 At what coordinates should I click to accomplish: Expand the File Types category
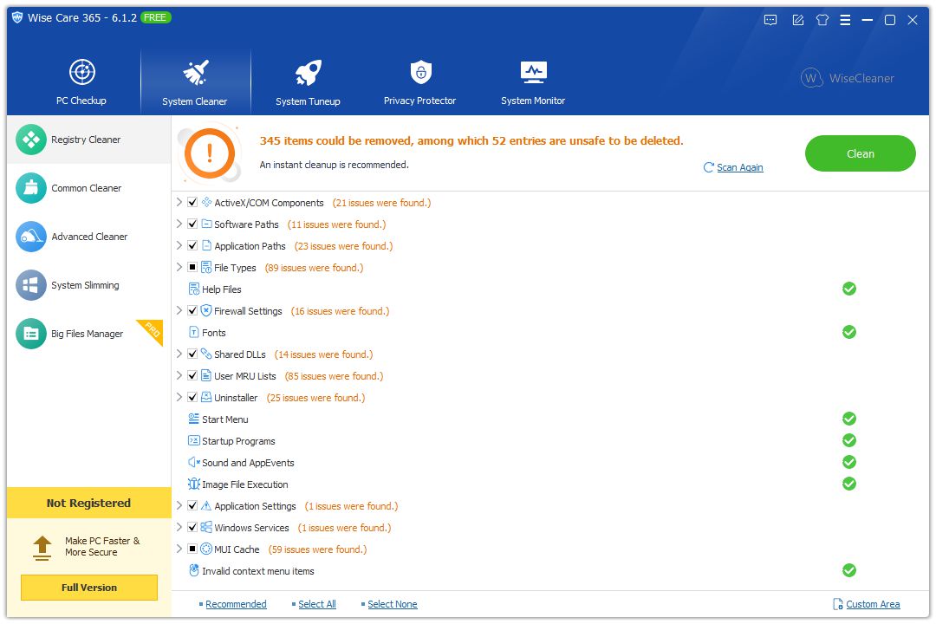point(179,268)
